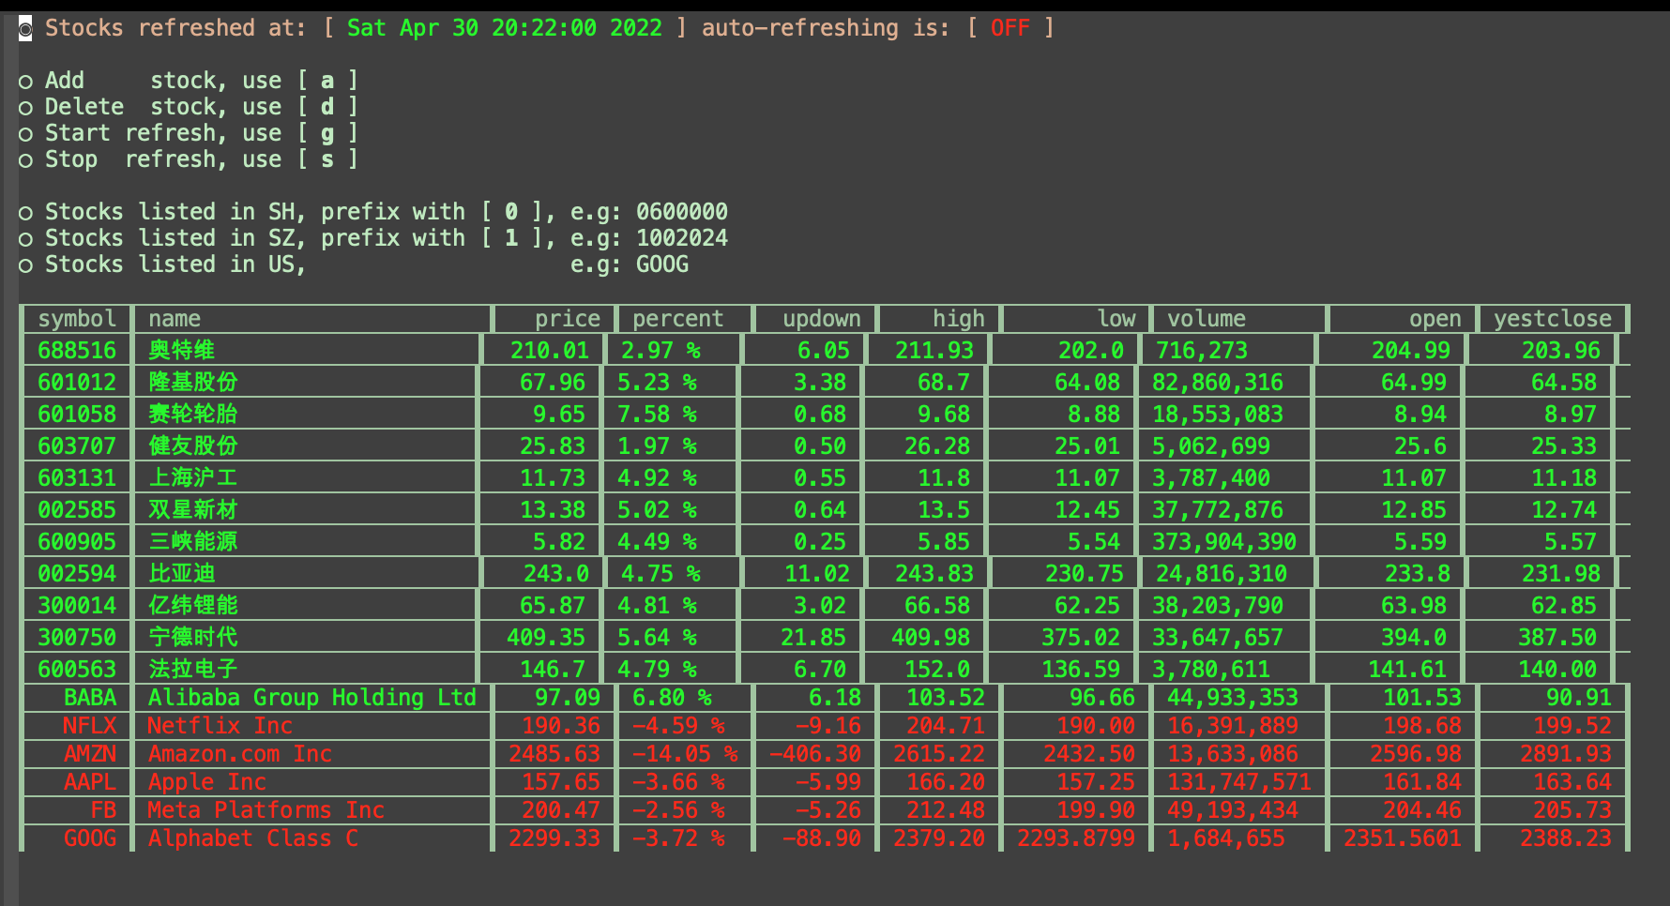
Task: Click the example code 1002024
Action: 682,238
